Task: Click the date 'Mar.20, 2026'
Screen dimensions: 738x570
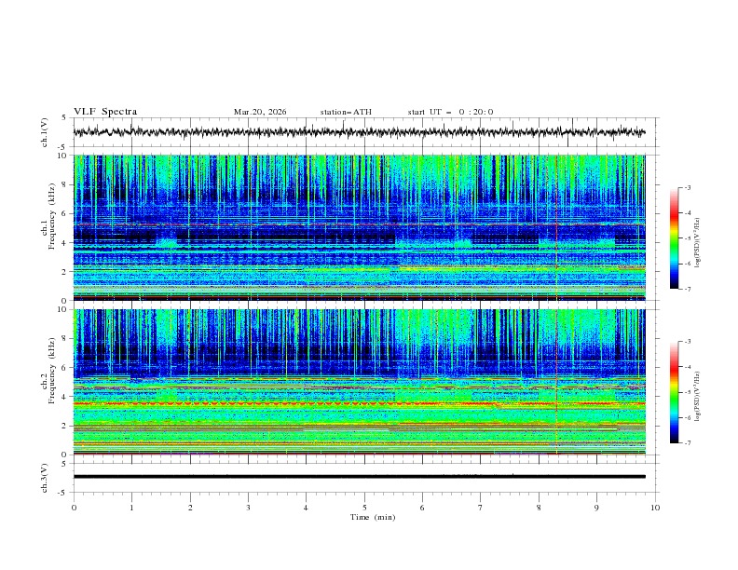Action: coord(260,112)
